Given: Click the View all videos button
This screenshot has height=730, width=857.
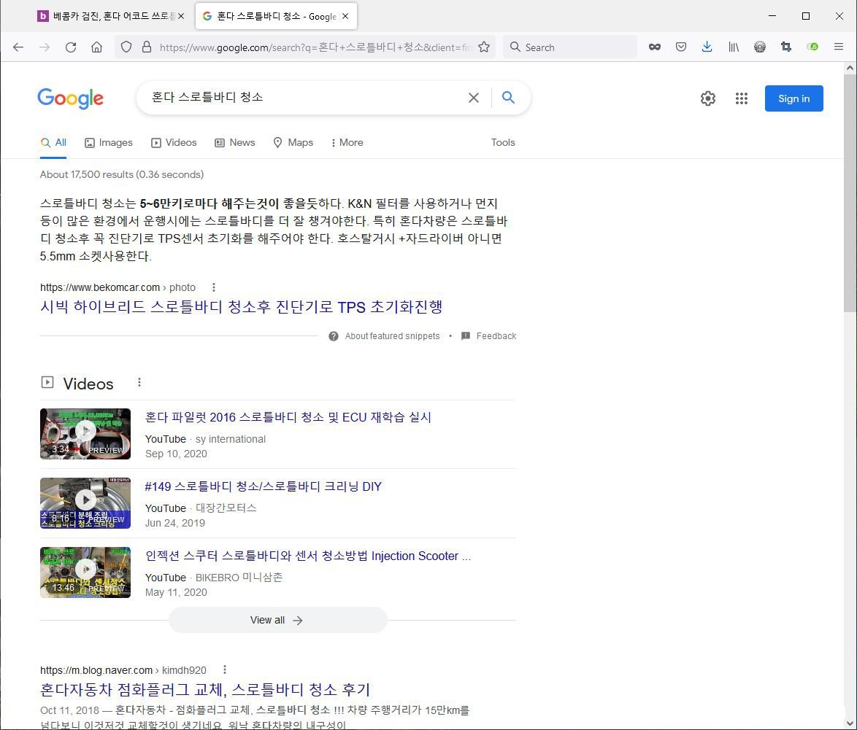Looking at the screenshot, I should pos(277,620).
